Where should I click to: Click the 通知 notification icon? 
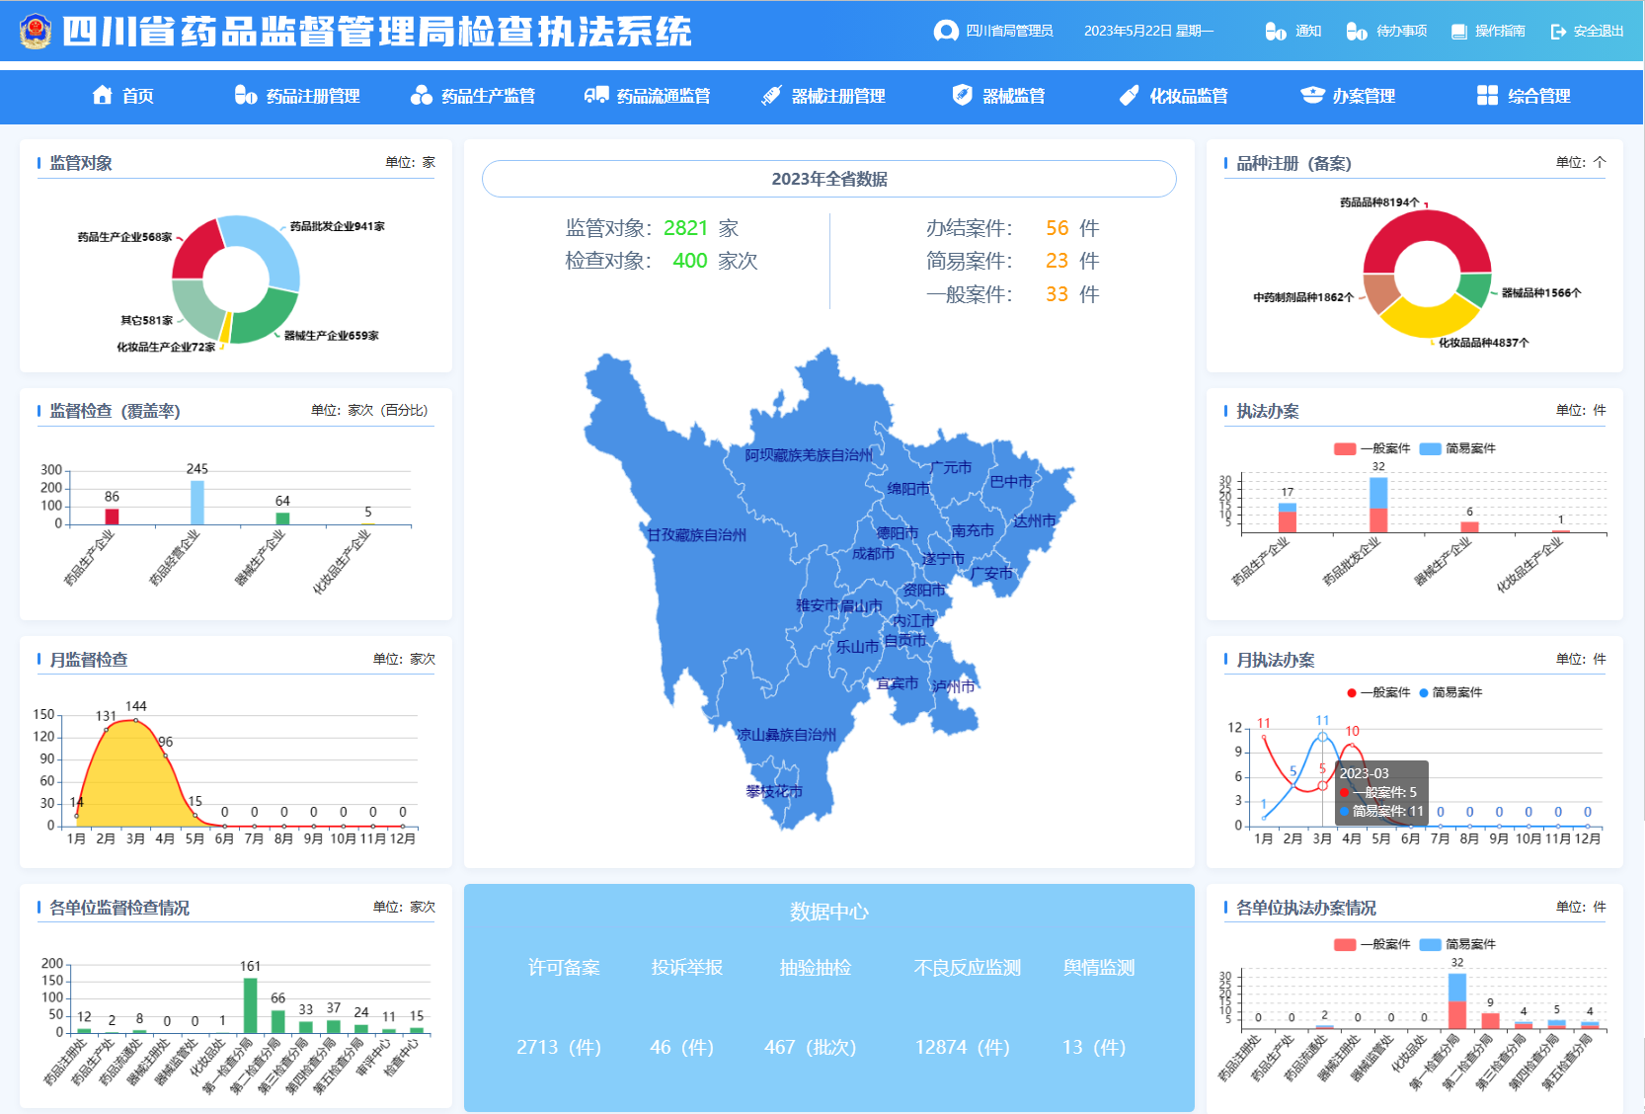(x=1276, y=32)
